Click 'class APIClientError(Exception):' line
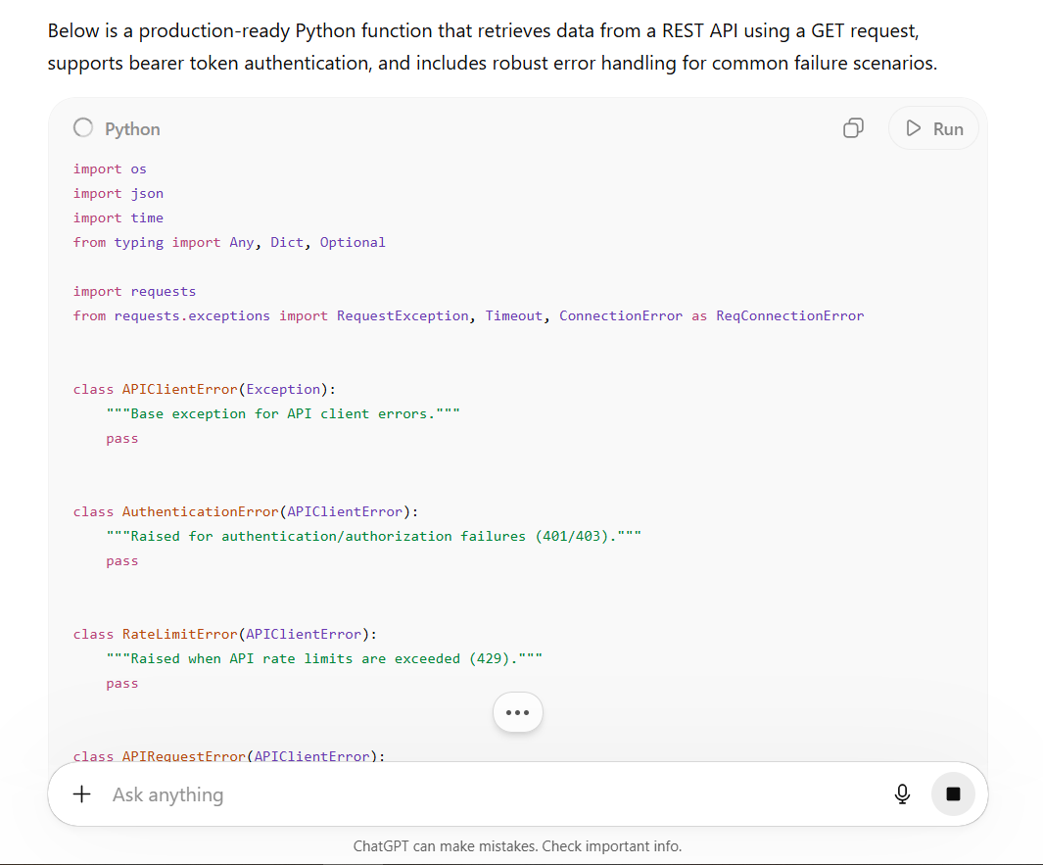This screenshot has width=1043, height=865. tap(205, 389)
